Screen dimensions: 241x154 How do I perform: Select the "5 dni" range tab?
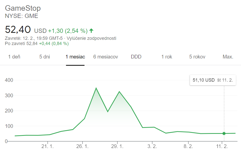44,57
